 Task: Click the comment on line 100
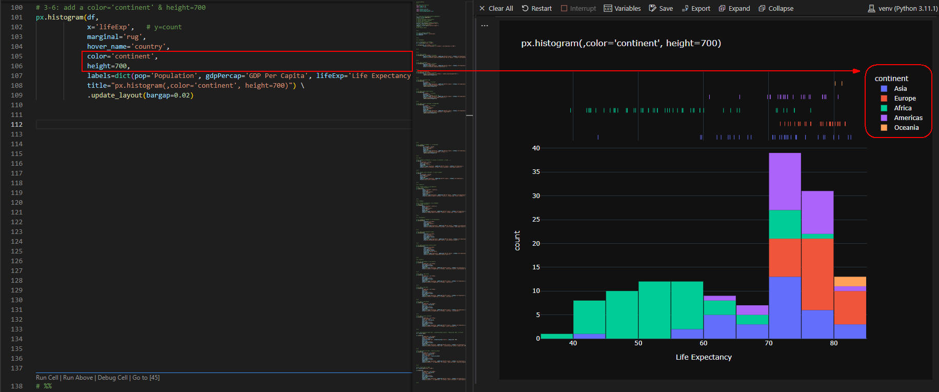tap(121, 8)
